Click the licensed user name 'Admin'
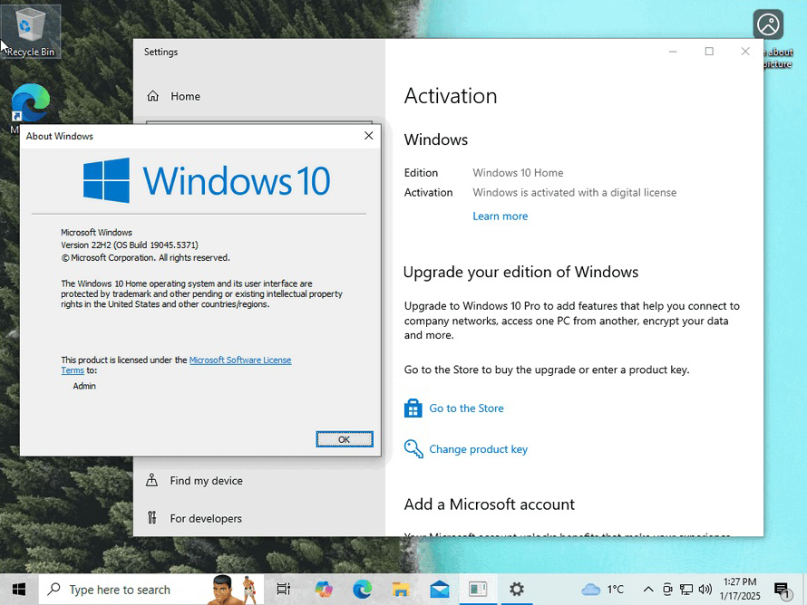Screen dimensions: 807x605 [84, 386]
